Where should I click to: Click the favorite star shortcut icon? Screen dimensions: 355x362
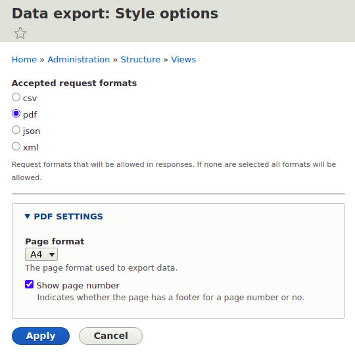coord(20,33)
